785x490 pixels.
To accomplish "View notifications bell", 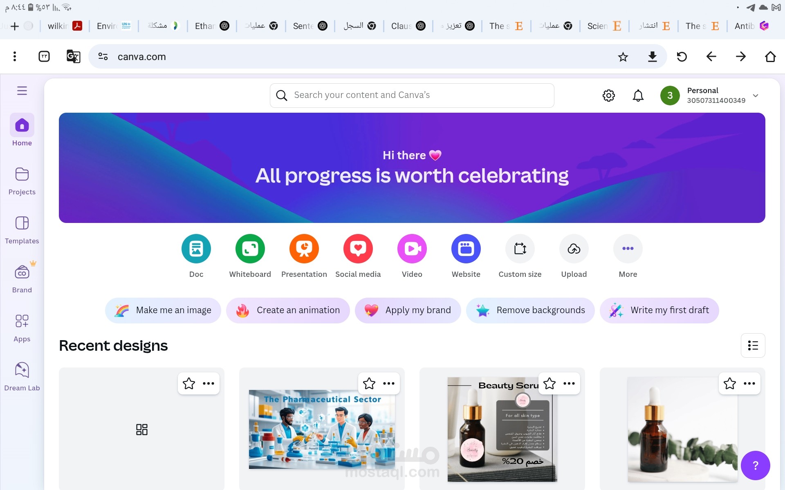I will coord(638,96).
